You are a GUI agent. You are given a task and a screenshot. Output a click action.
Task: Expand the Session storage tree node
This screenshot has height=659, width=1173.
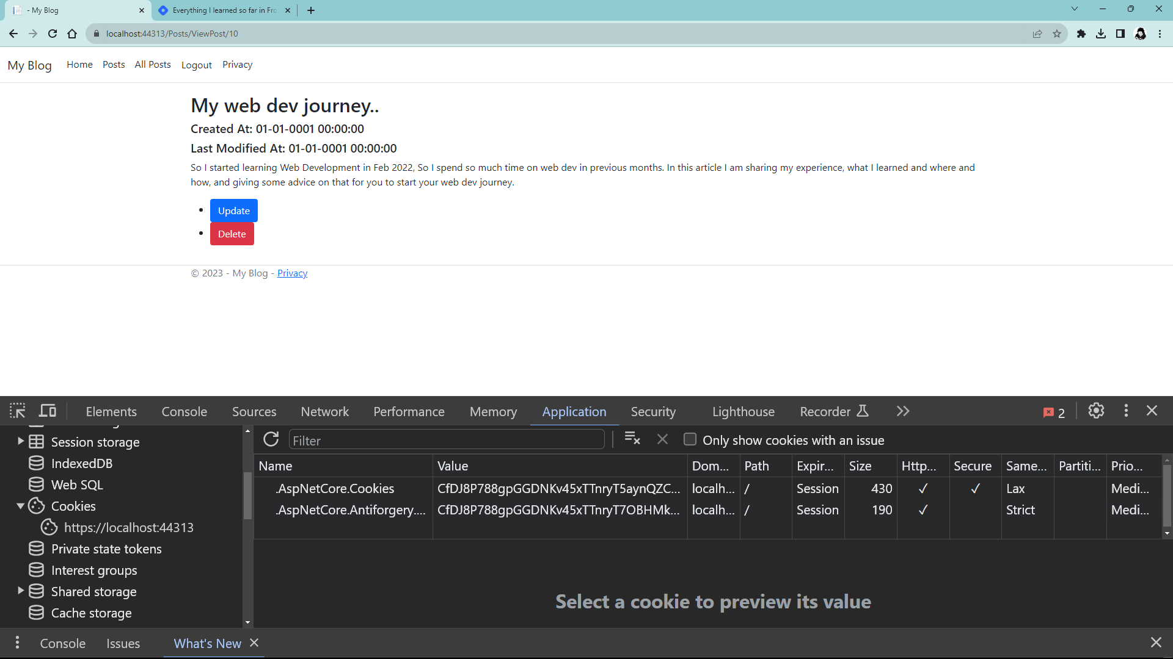pyautogui.click(x=21, y=441)
